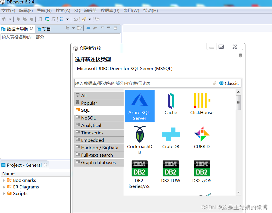Switch to the 项目 tab
The width and height of the screenshot is (272, 213).
[44, 29]
